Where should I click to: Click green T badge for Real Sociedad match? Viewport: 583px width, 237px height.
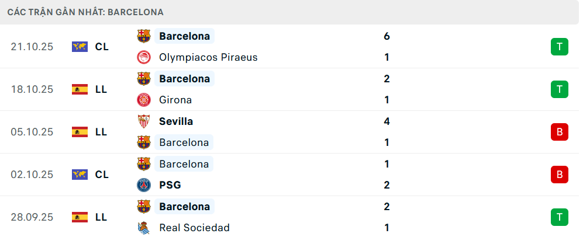560,217
